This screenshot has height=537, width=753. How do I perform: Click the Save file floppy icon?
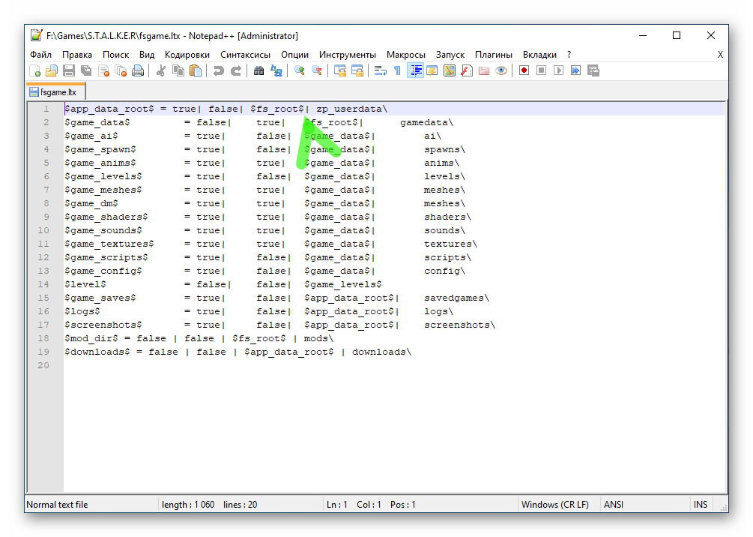click(x=68, y=70)
